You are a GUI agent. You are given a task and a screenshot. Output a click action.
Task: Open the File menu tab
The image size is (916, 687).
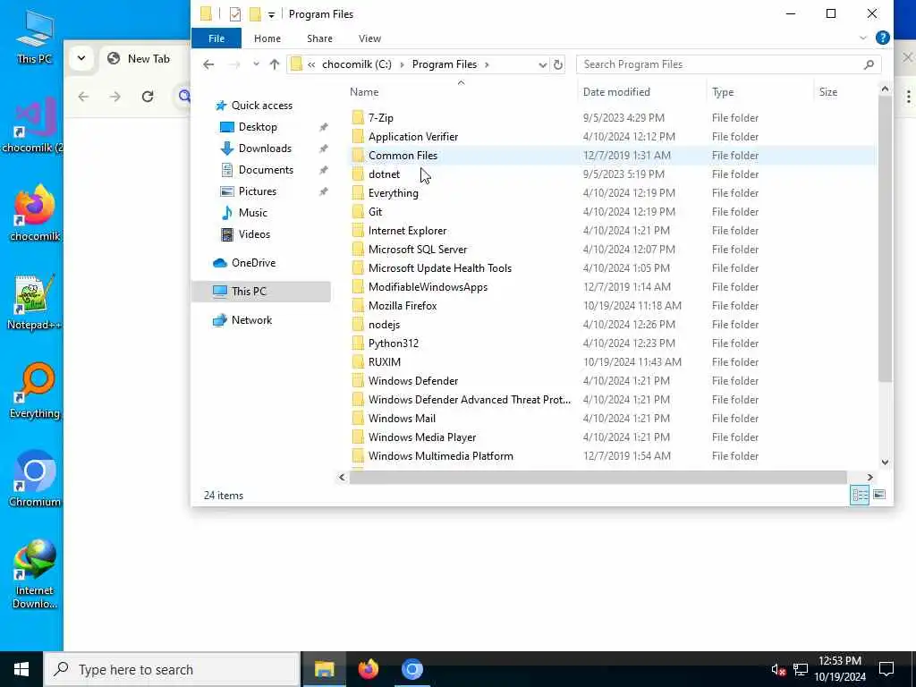216,38
